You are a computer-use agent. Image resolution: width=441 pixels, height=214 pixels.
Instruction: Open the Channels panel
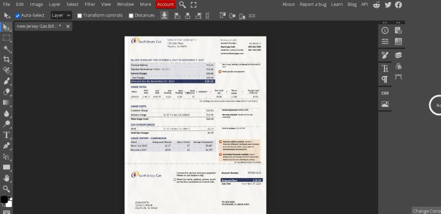coord(398,66)
